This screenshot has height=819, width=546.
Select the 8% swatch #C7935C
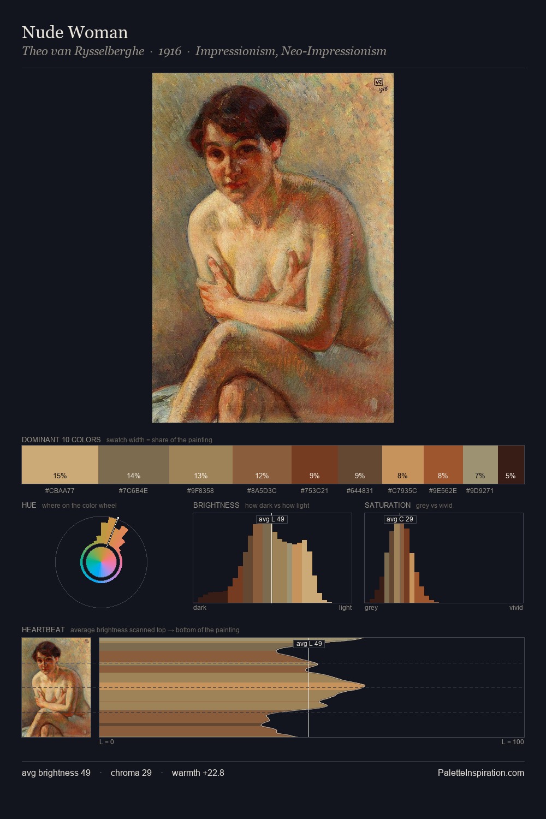pyautogui.click(x=403, y=465)
